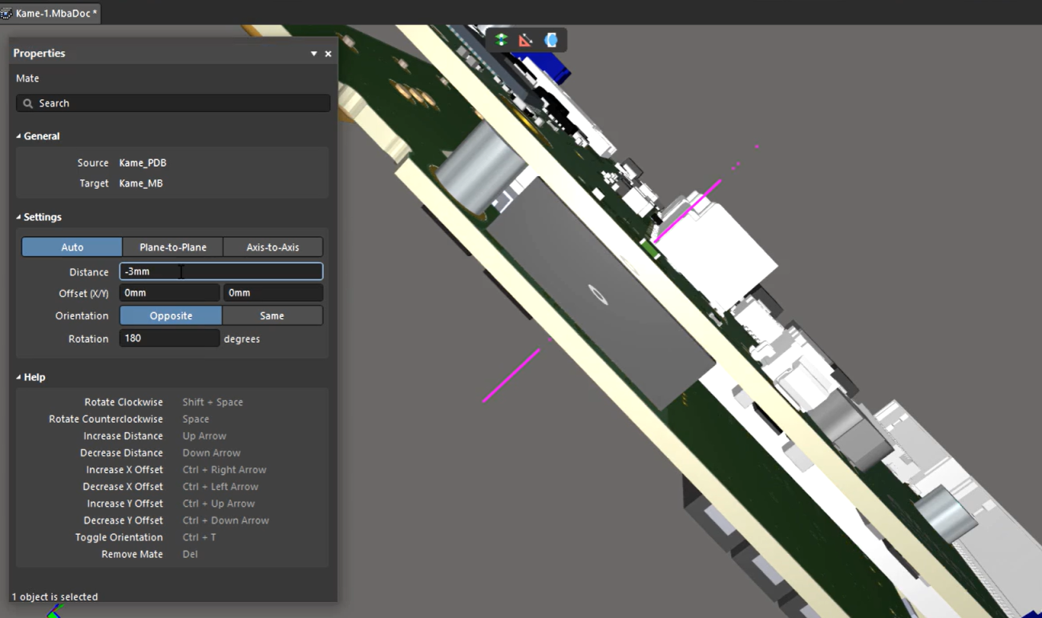Click the Distance input field
1042x618 pixels.
click(221, 271)
